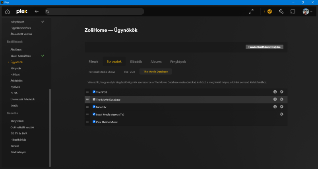Click the search magnifier icon
The image size is (318, 169).
(x=47, y=12)
